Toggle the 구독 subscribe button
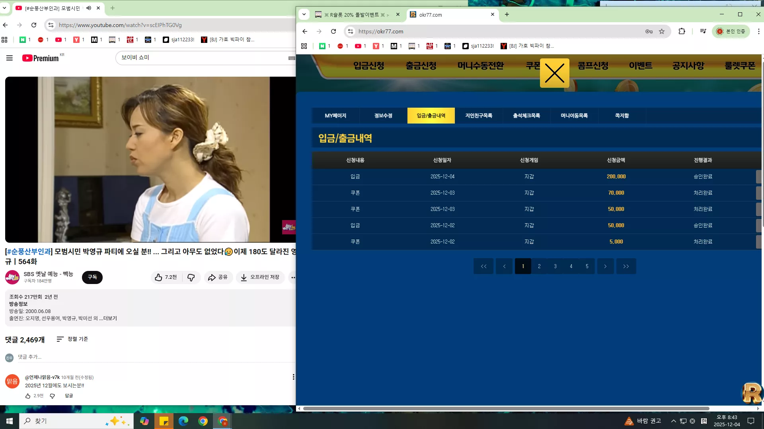Image resolution: width=764 pixels, height=429 pixels. pos(92,277)
